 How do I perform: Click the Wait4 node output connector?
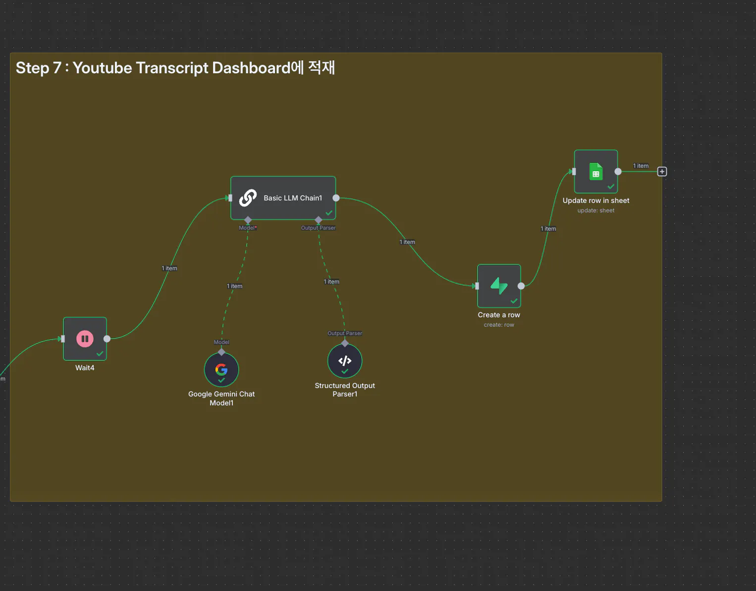[107, 339]
